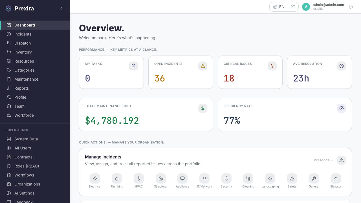The width and height of the screenshot is (361, 203).
Task: Open Workflows from sidebar
Action: (x=35, y=175)
